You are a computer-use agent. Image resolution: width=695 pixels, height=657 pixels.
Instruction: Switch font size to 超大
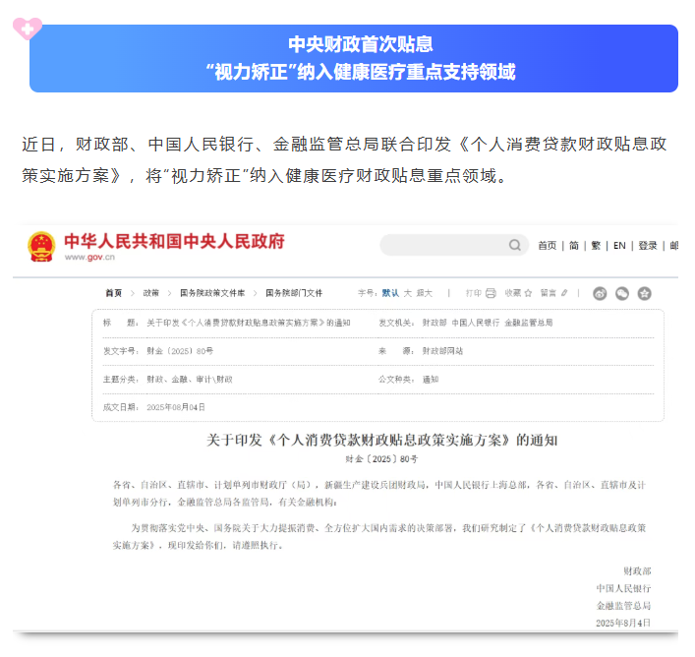tap(425, 293)
